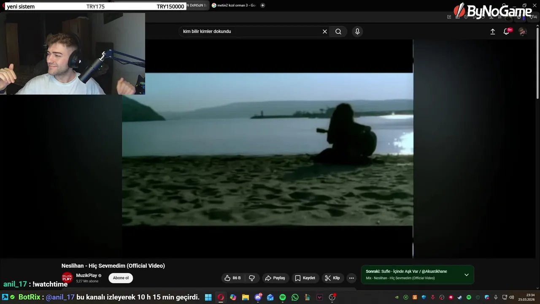Open the YouTube account avatar menu

click(522, 32)
